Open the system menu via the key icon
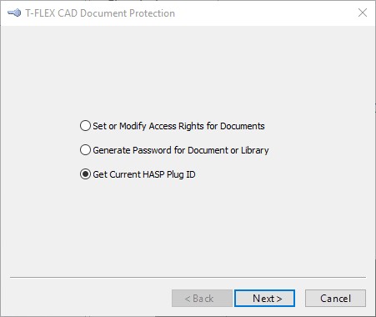 14,13
